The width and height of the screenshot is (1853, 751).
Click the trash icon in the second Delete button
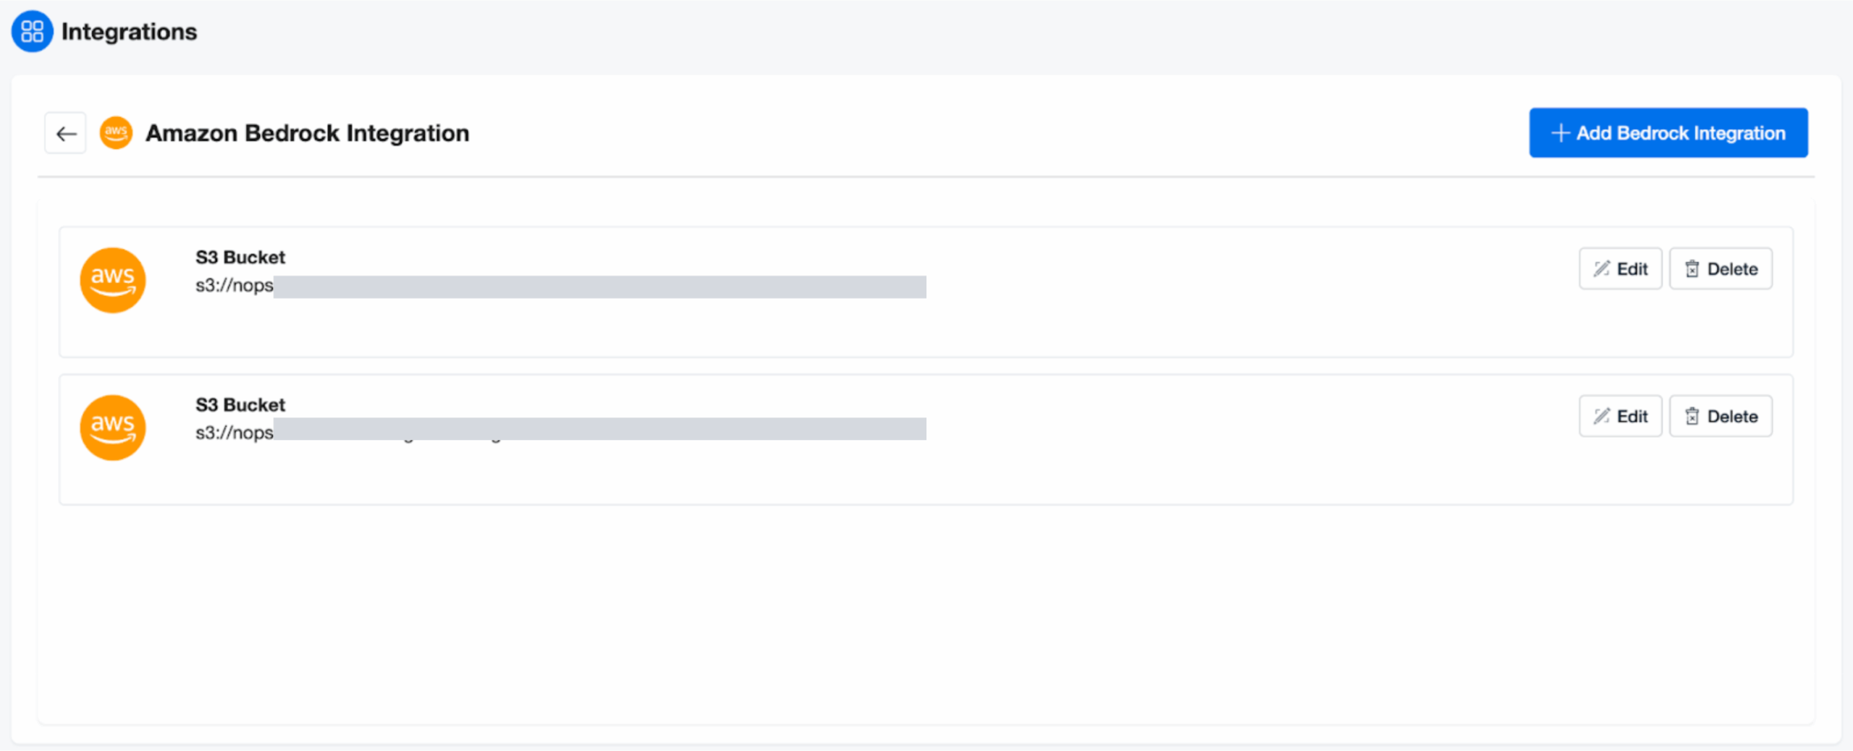1692,417
